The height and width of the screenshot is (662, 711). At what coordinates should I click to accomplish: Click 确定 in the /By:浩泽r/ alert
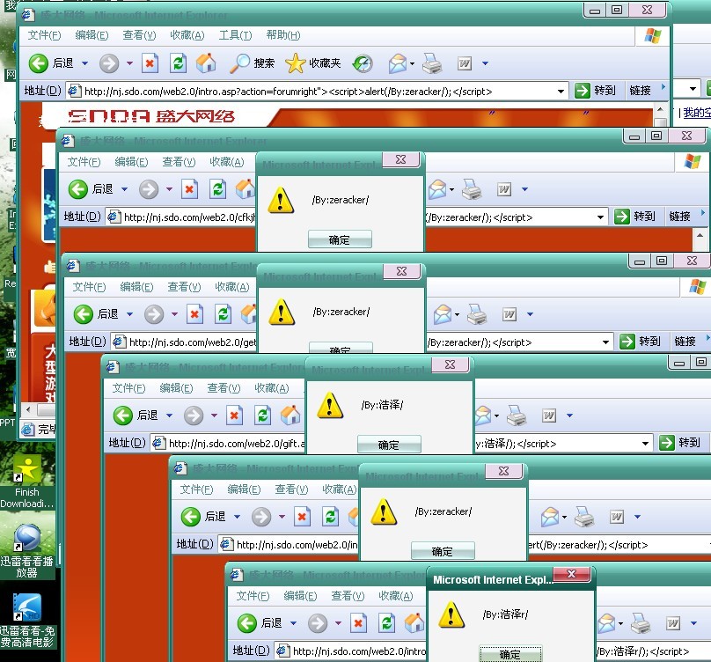(x=510, y=654)
